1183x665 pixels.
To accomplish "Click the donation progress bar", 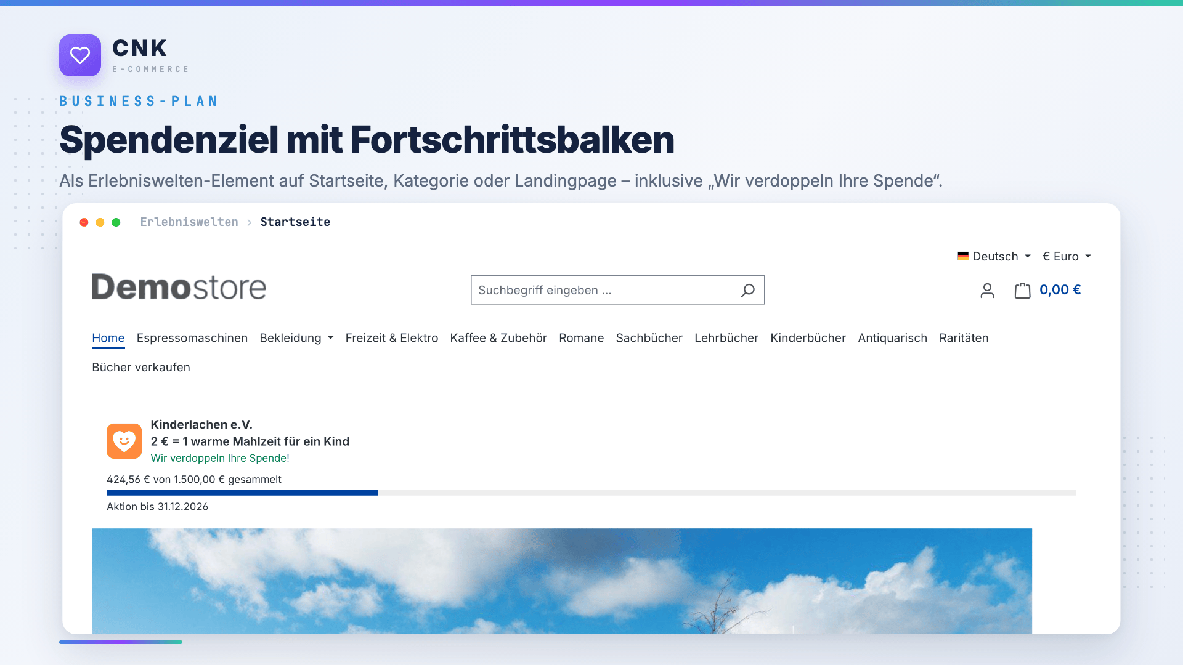I will pyautogui.click(x=591, y=493).
